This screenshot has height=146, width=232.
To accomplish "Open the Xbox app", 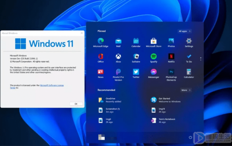I will (118, 58).
